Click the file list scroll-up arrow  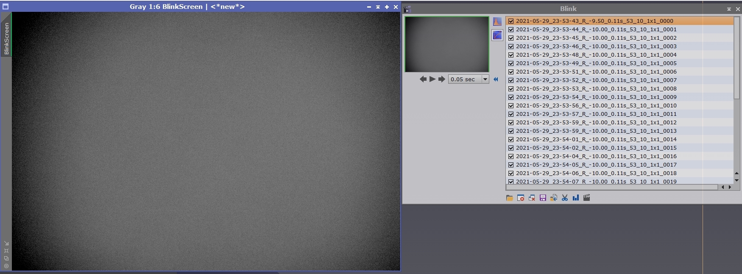737,173
